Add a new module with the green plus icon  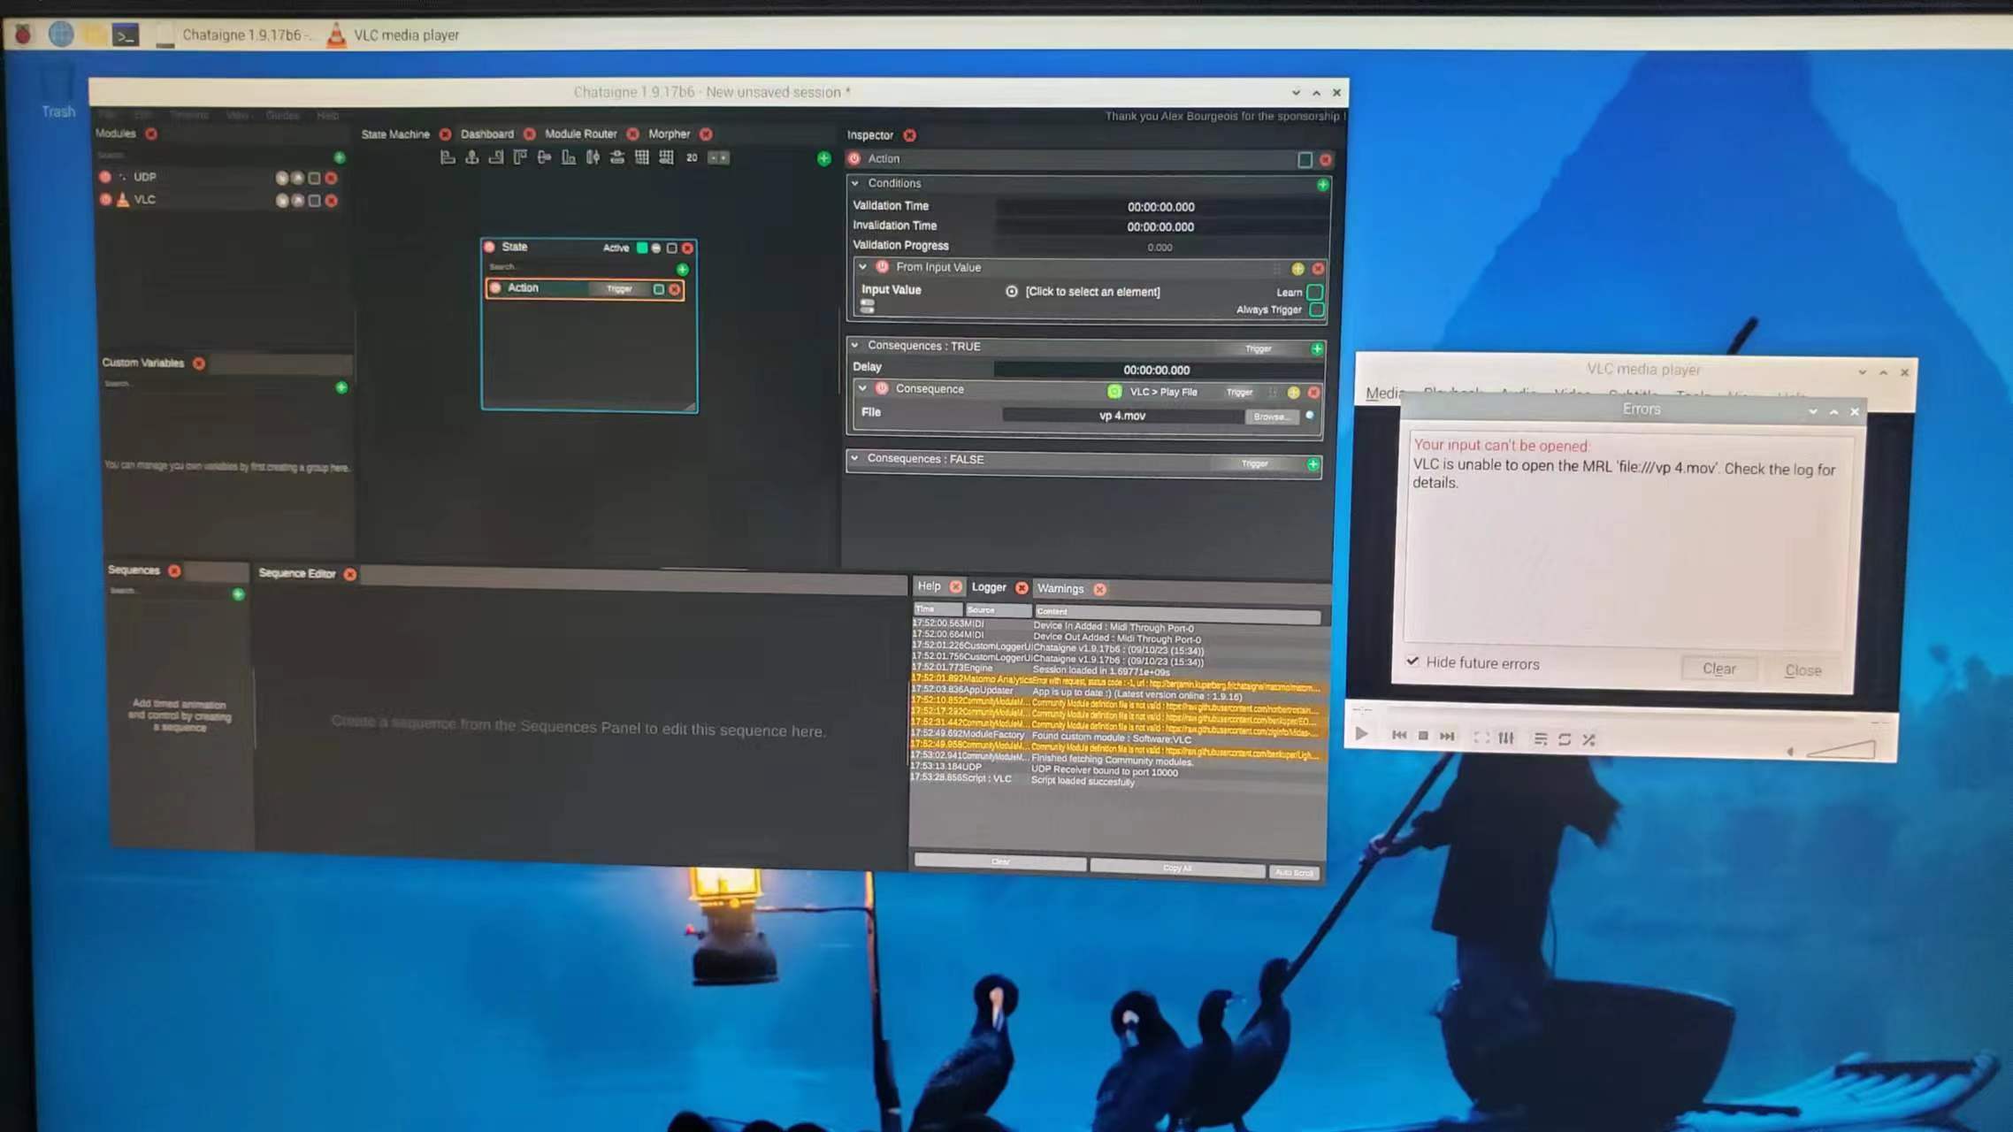pos(340,158)
